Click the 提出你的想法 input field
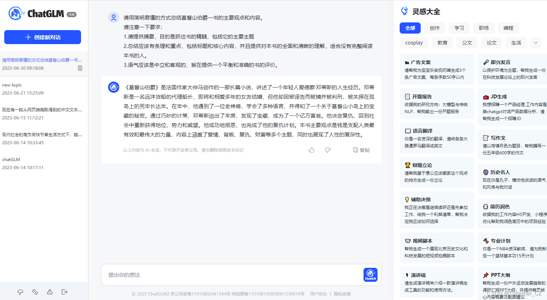This screenshot has height=300, width=547. (x=228, y=275)
